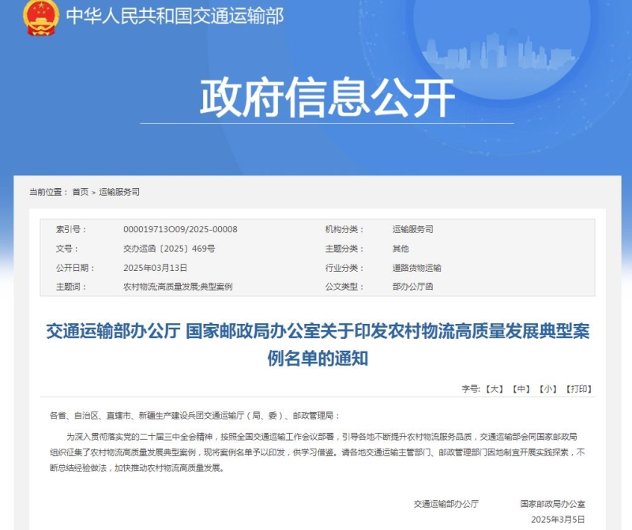
Task: Open 运输服务司 breadcrumb link
Action: [119, 192]
